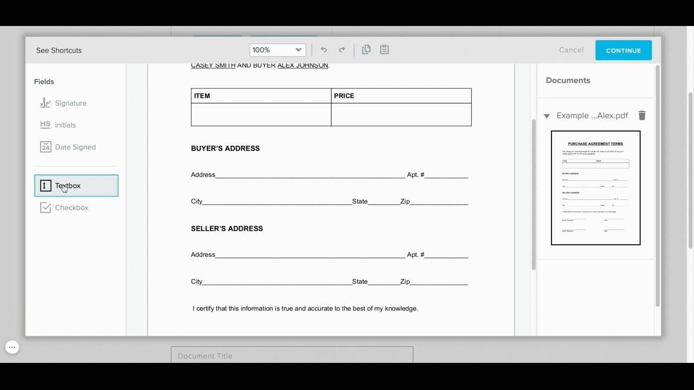Select the Checkbox field
This screenshot has width=694, height=390.
tap(64, 207)
